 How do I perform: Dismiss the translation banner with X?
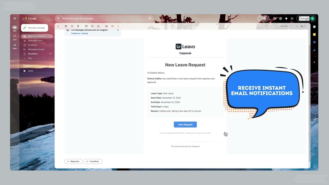[x=118, y=30]
